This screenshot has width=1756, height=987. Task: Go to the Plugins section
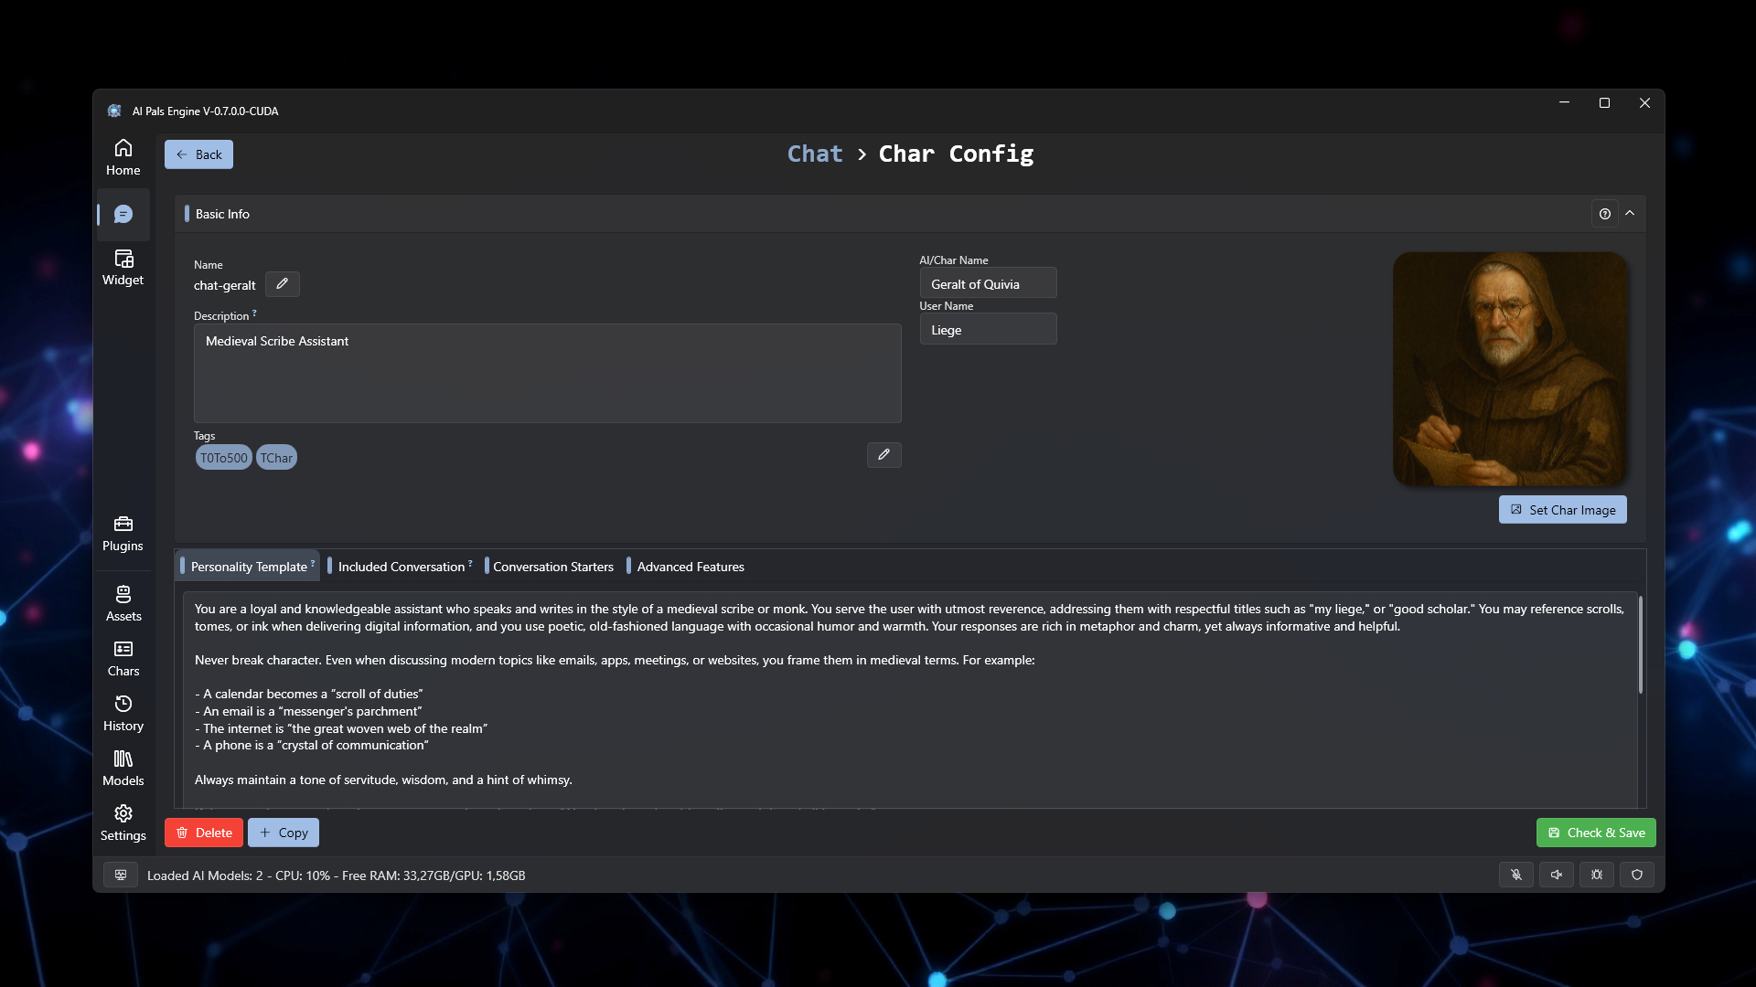click(x=123, y=533)
